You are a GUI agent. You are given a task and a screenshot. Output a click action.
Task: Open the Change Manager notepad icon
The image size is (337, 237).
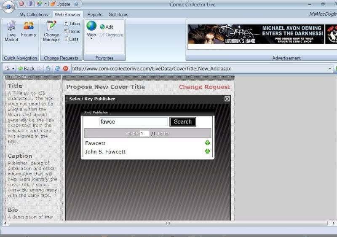point(51,31)
